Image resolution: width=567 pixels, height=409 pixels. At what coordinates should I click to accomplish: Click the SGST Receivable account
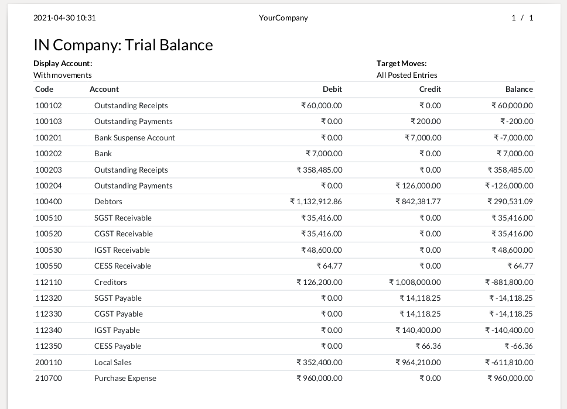[x=122, y=218]
